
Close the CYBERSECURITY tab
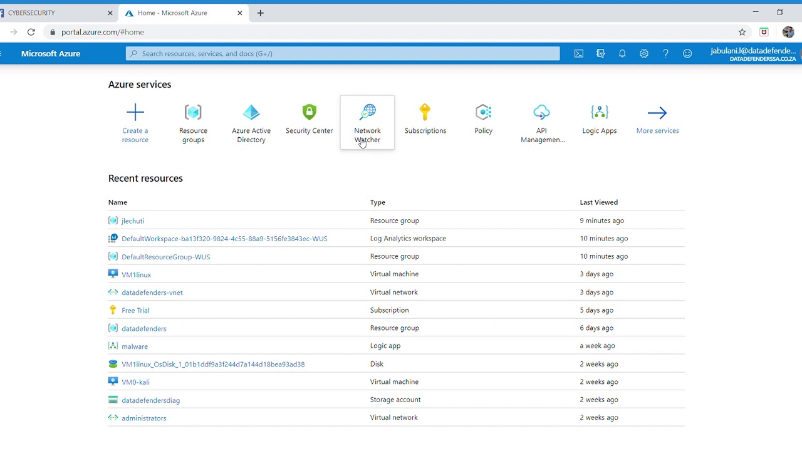pyautogui.click(x=110, y=13)
